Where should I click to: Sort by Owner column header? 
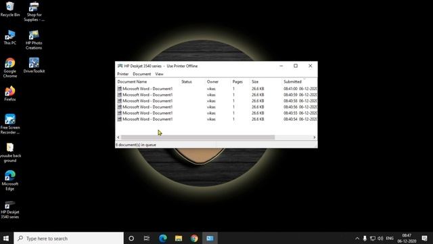[x=218, y=81]
